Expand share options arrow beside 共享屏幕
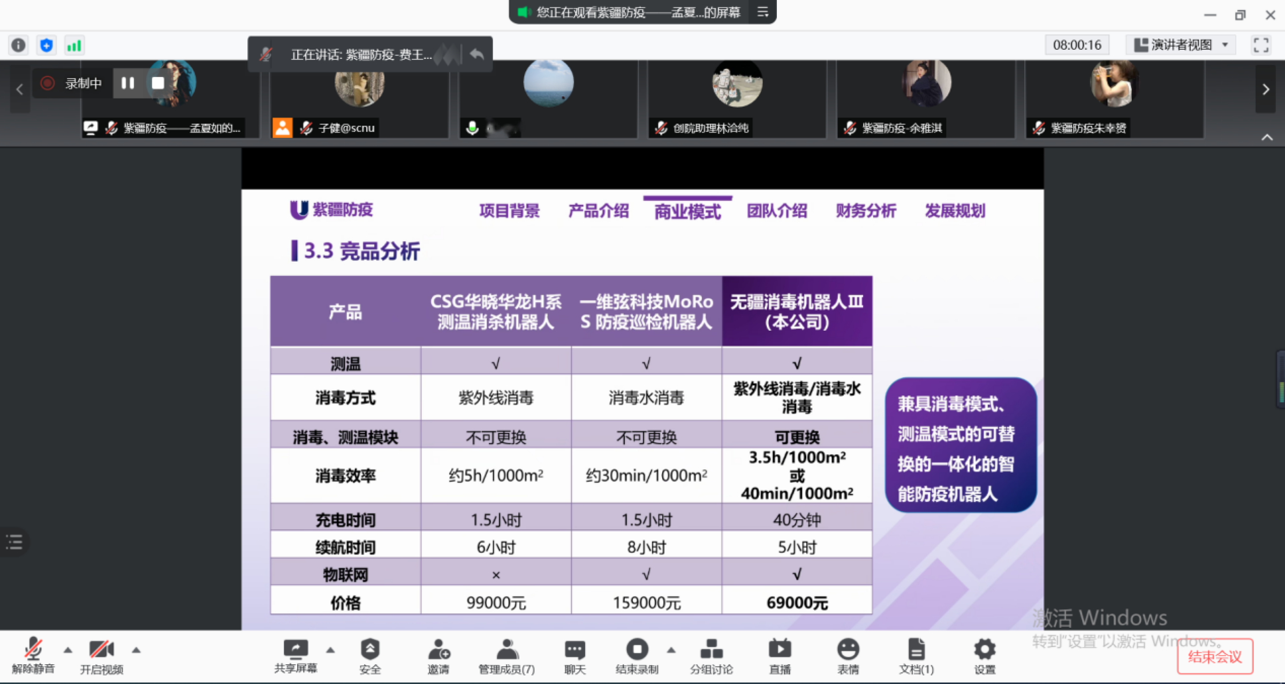The image size is (1285, 684). tap(330, 650)
